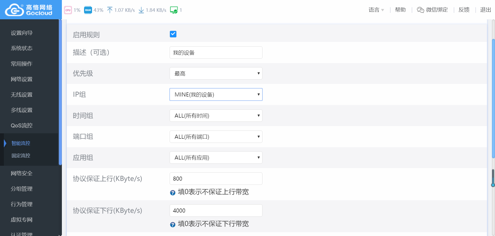Click the 协议保证下行 input field
Screen dimensions: 495x236
216,211
